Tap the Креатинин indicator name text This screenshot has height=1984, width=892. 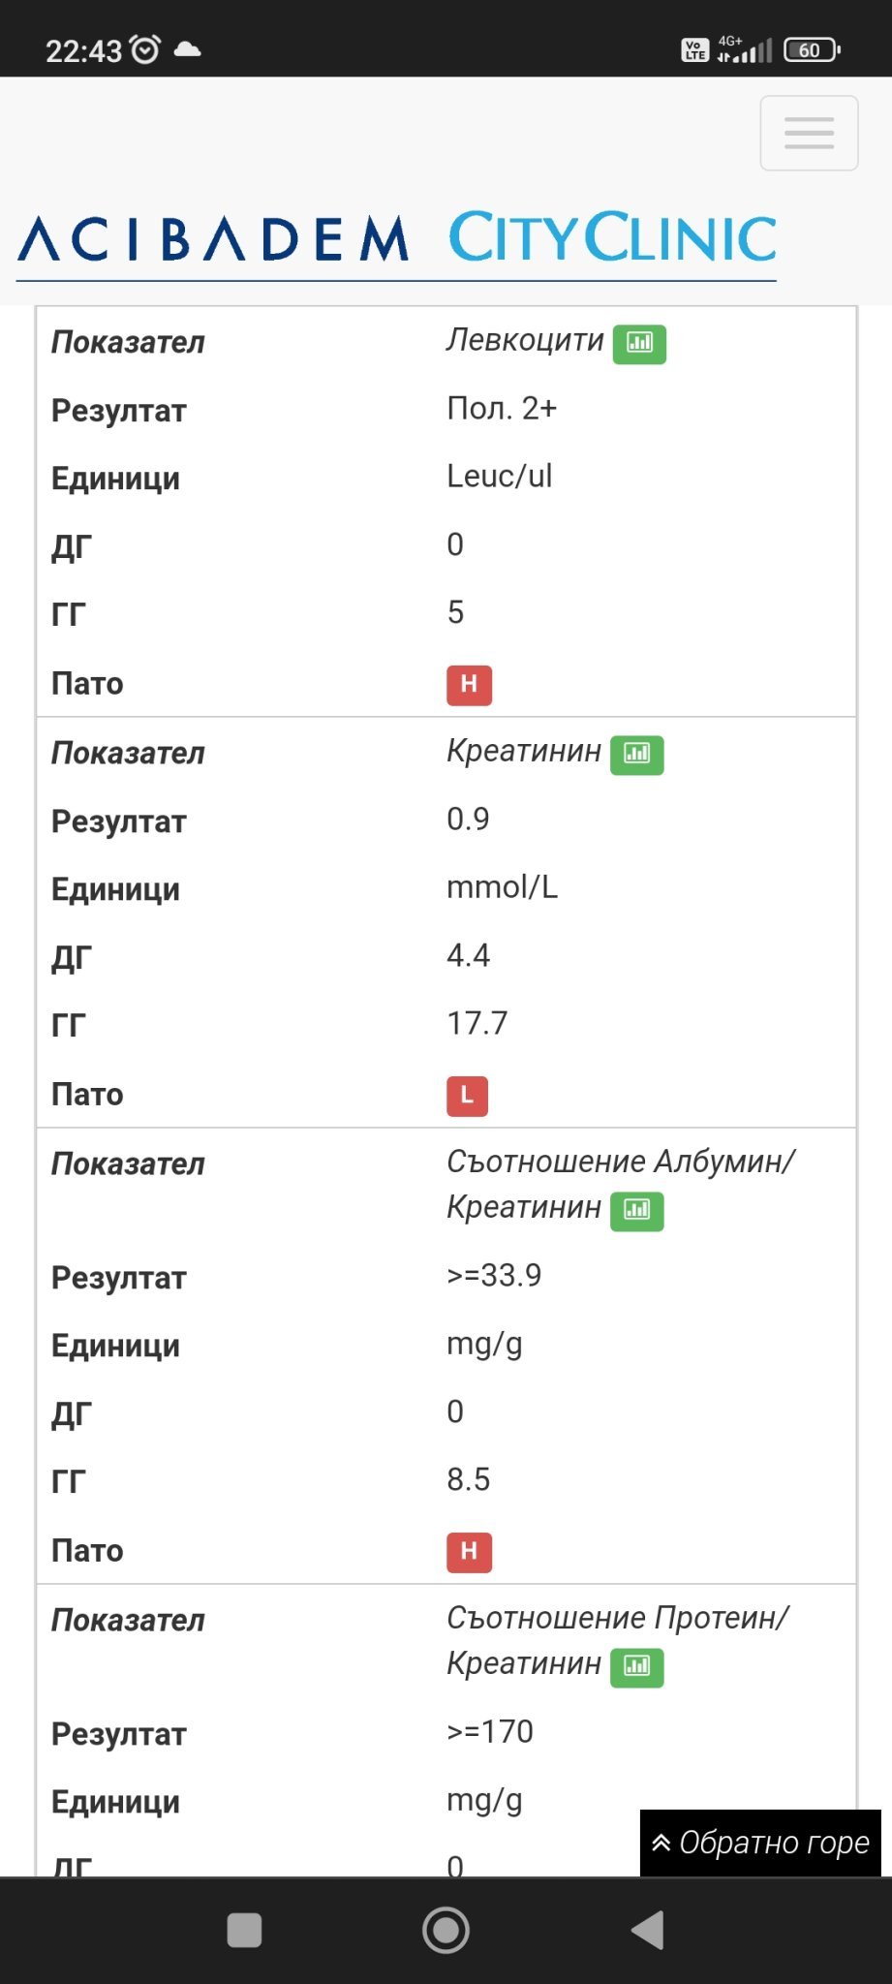point(524,752)
